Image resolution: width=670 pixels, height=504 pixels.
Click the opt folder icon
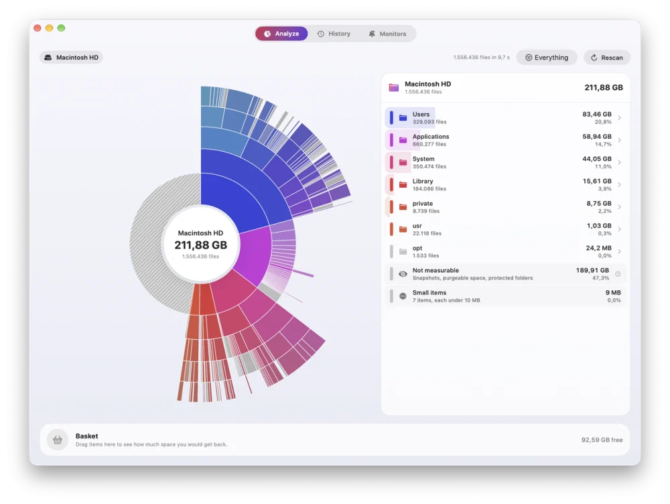click(403, 251)
